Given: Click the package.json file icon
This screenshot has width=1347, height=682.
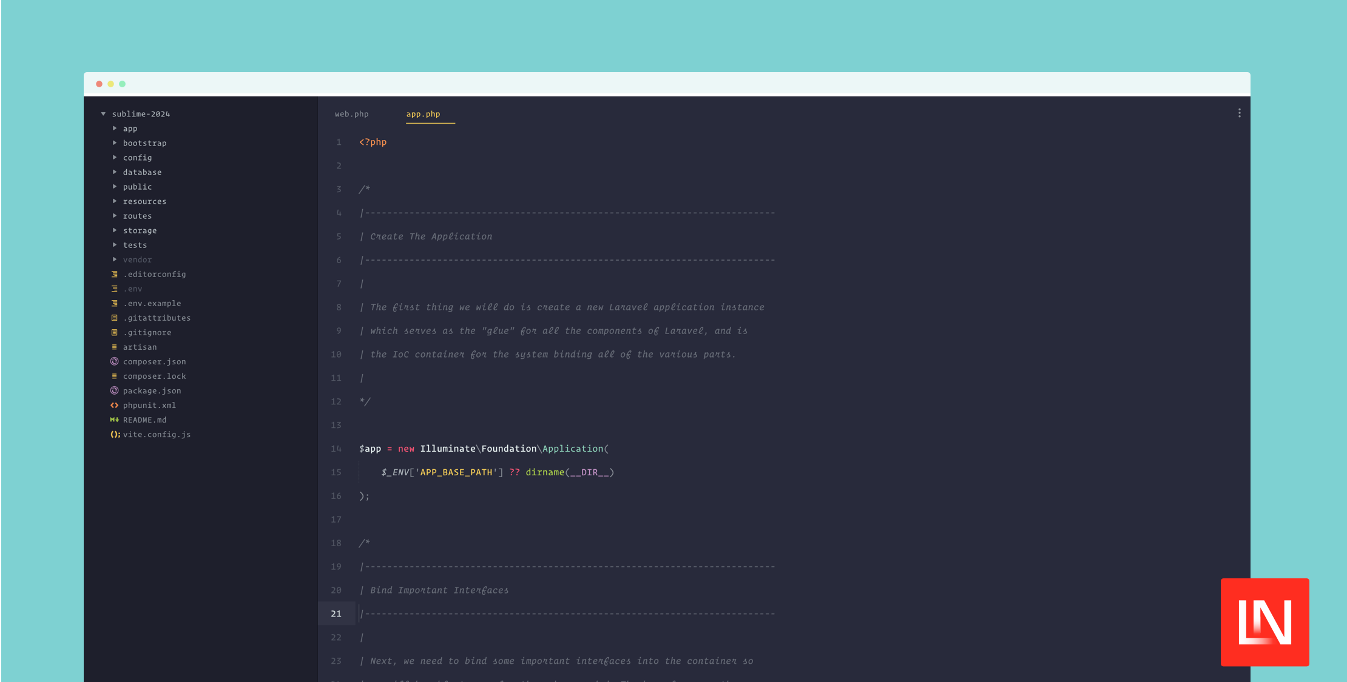Looking at the screenshot, I should 114,390.
